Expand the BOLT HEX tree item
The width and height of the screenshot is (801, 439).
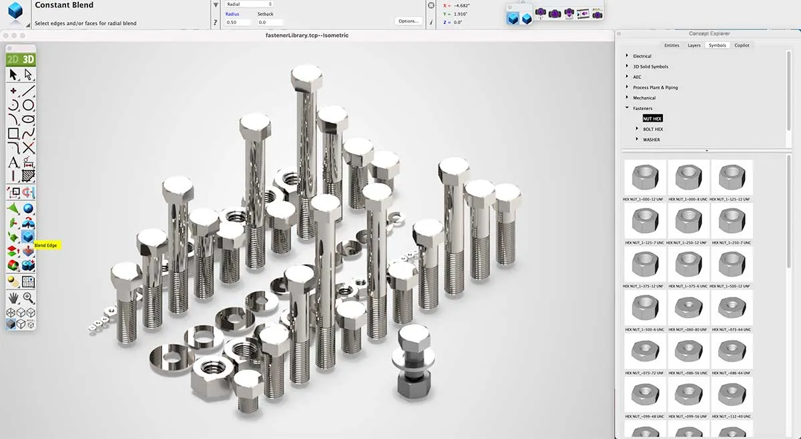(x=637, y=129)
